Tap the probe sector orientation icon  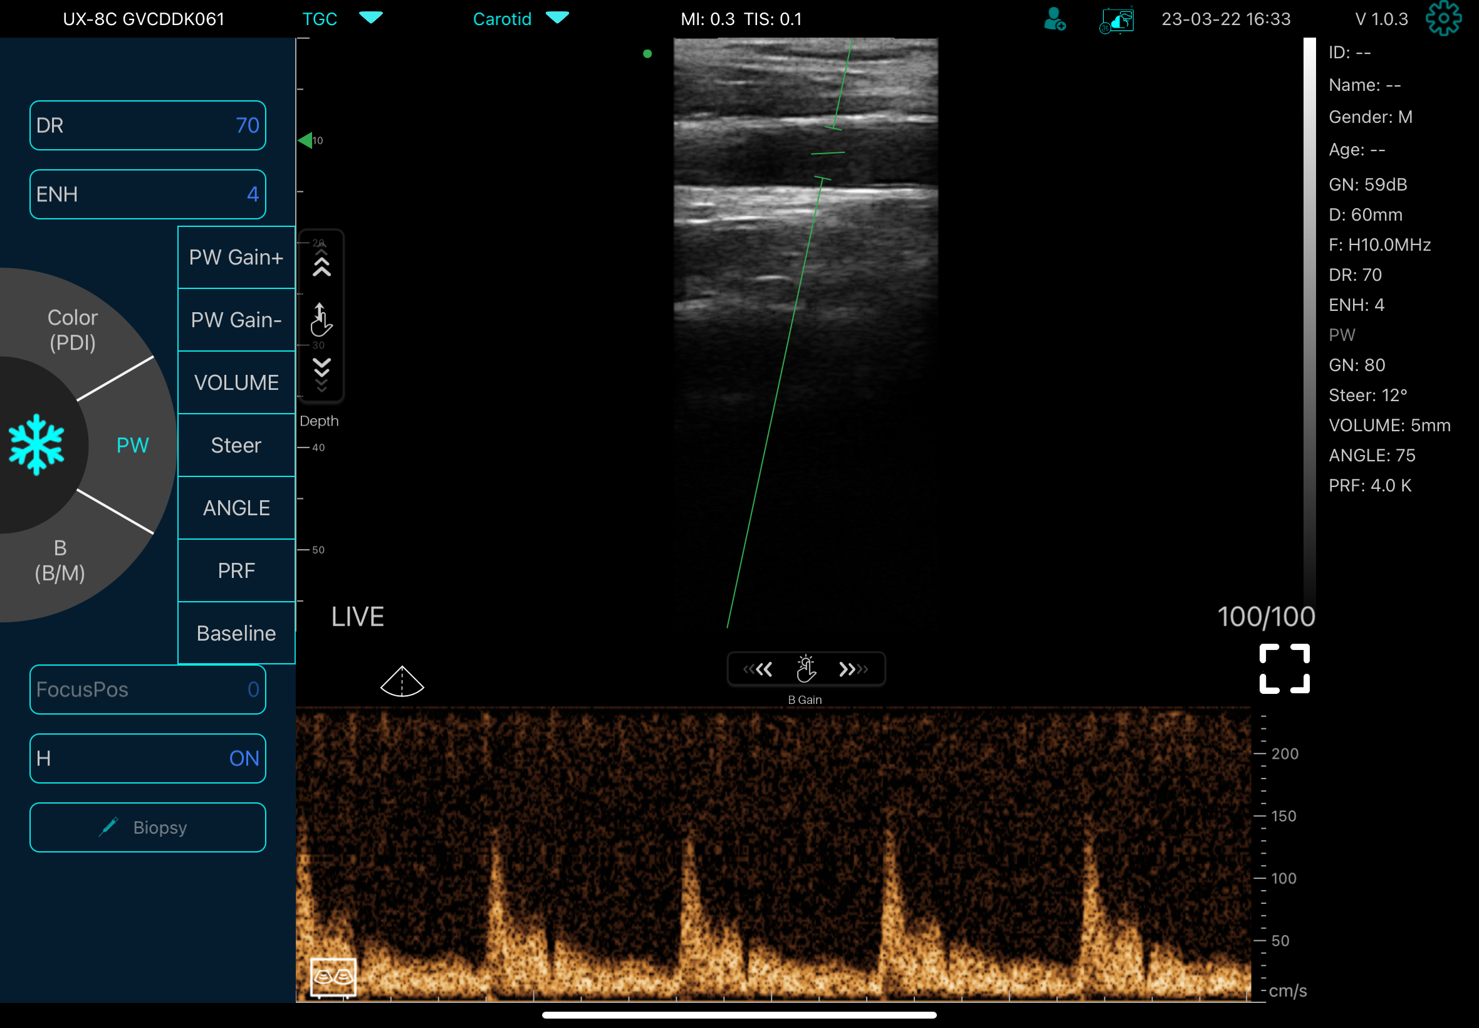402,681
